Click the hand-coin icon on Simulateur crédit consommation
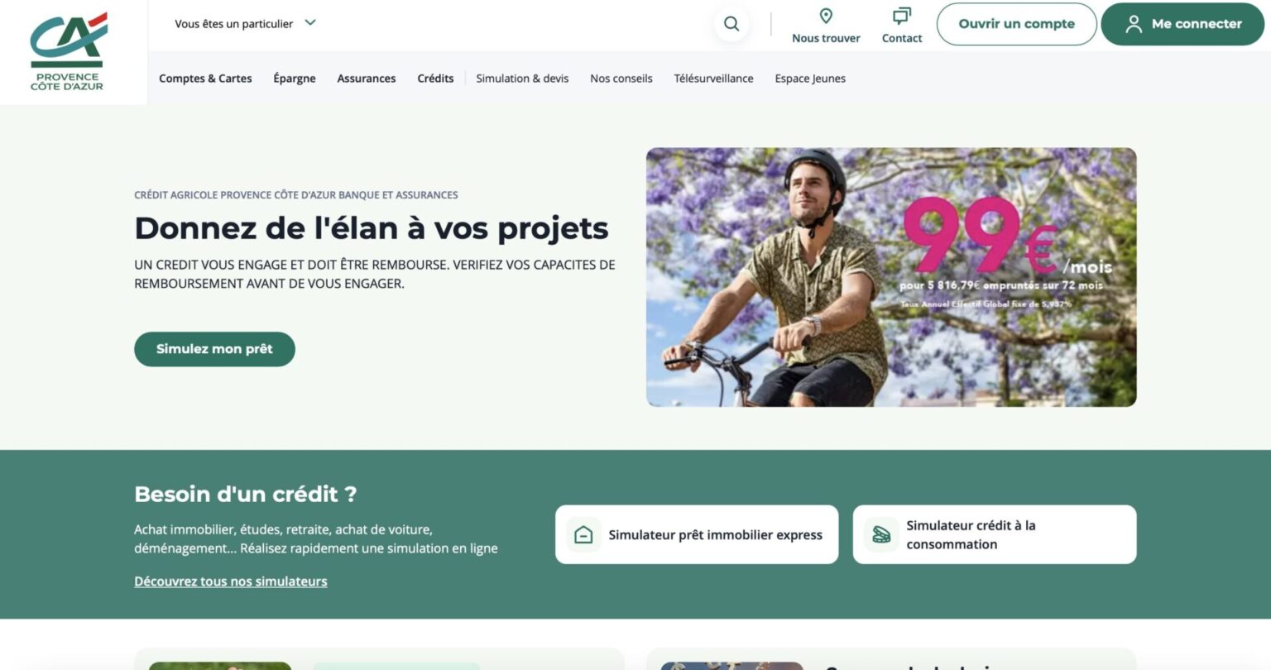This screenshot has height=670, width=1271. pyautogui.click(x=880, y=534)
